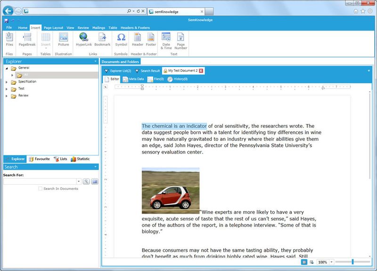The height and width of the screenshot is (271, 377).
Task: Open the Review ribbon tab
Action: 83,28
